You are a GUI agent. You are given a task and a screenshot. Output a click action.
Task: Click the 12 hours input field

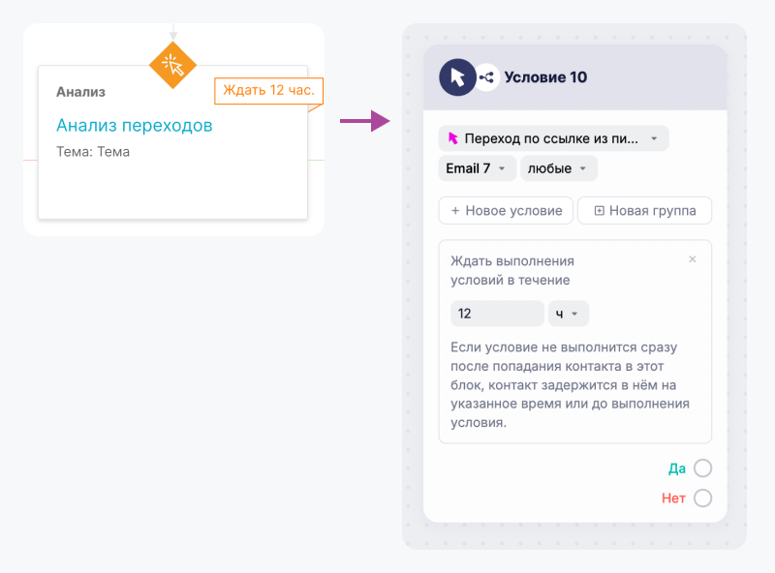496,313
